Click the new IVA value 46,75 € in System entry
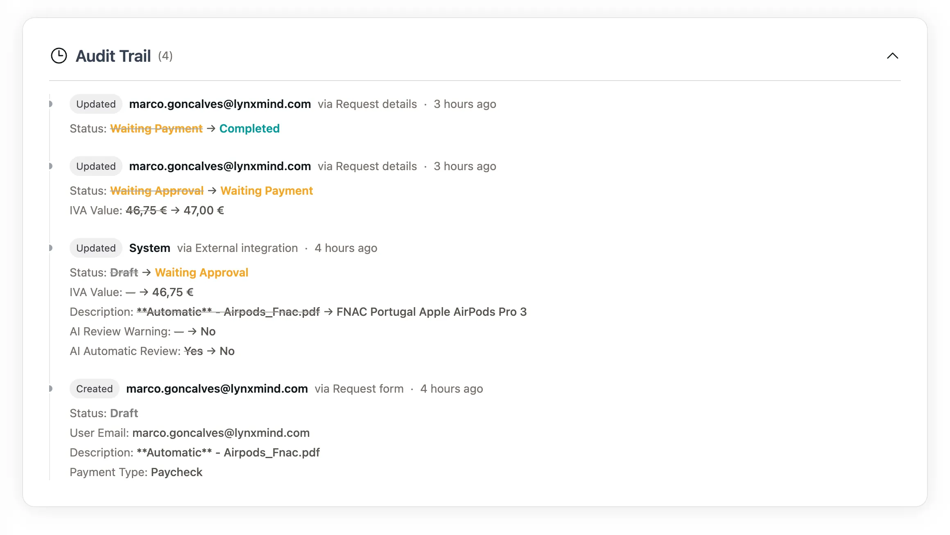Viewport: 950px width, 535px height. (x=173, y=292)
